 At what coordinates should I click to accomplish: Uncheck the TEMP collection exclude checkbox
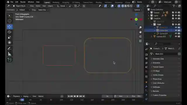coord(173,24)
